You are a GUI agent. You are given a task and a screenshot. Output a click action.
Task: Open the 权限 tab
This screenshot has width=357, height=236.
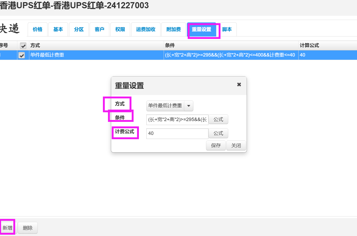click(120, 29)
